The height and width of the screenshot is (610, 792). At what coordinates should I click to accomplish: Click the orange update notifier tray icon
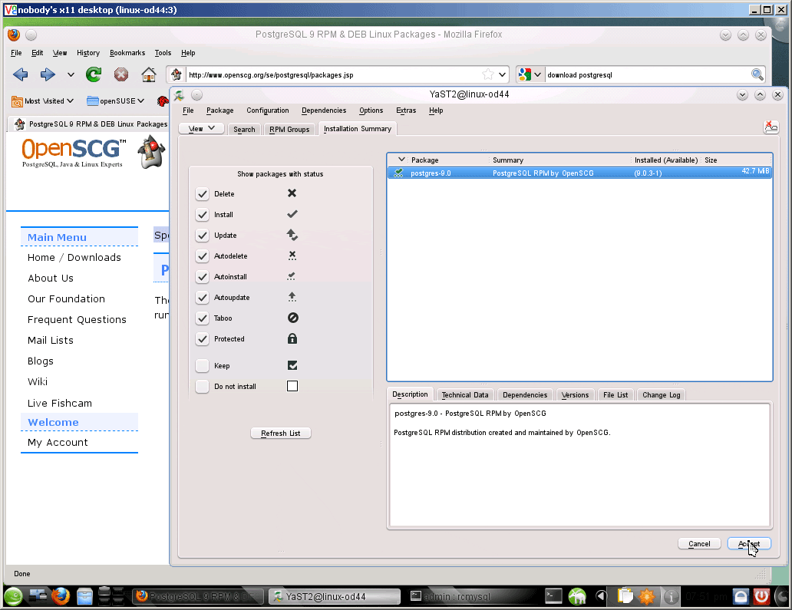646,596
